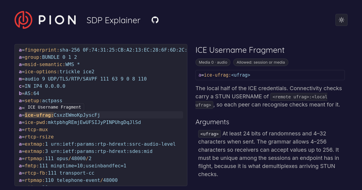Click the PION wordmark
Image resolution: width=362 pixels, height=190 pixels.
coord(57,20)
